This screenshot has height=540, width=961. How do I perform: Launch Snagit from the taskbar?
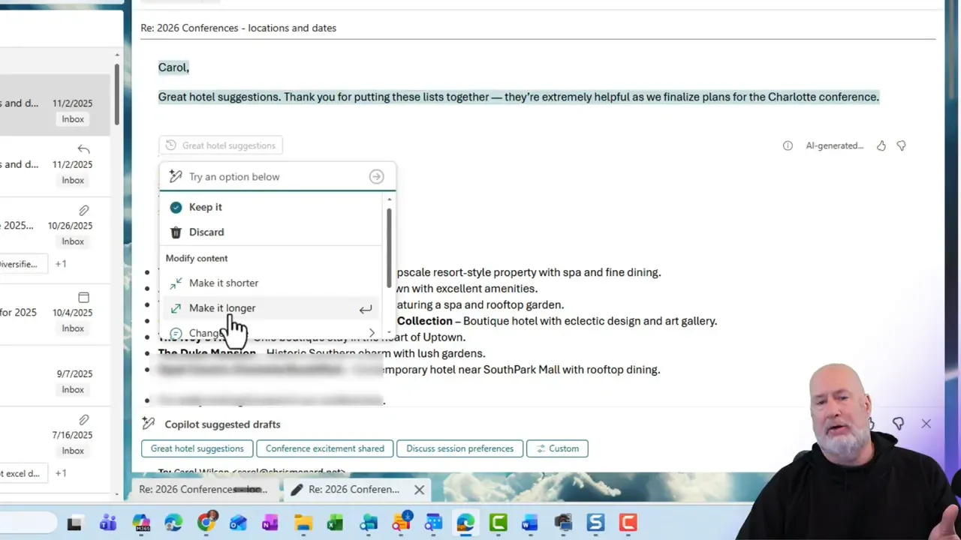(x=595, y=523)
